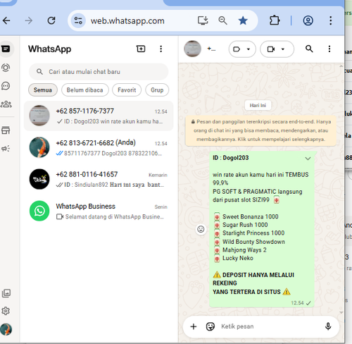Open the chat with +62 881-0116-41657
The image size is (352, 344).
click(99, 179)
